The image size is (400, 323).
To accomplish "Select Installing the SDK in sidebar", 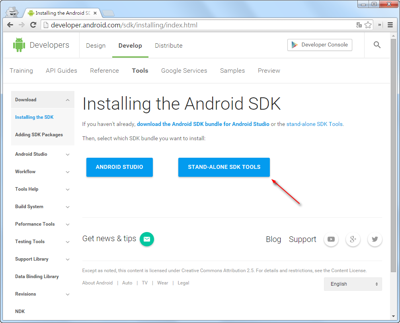I will click(34, 117).
